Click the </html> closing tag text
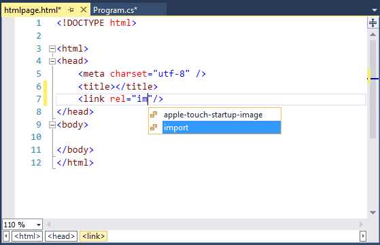 (x=75, y=162)
